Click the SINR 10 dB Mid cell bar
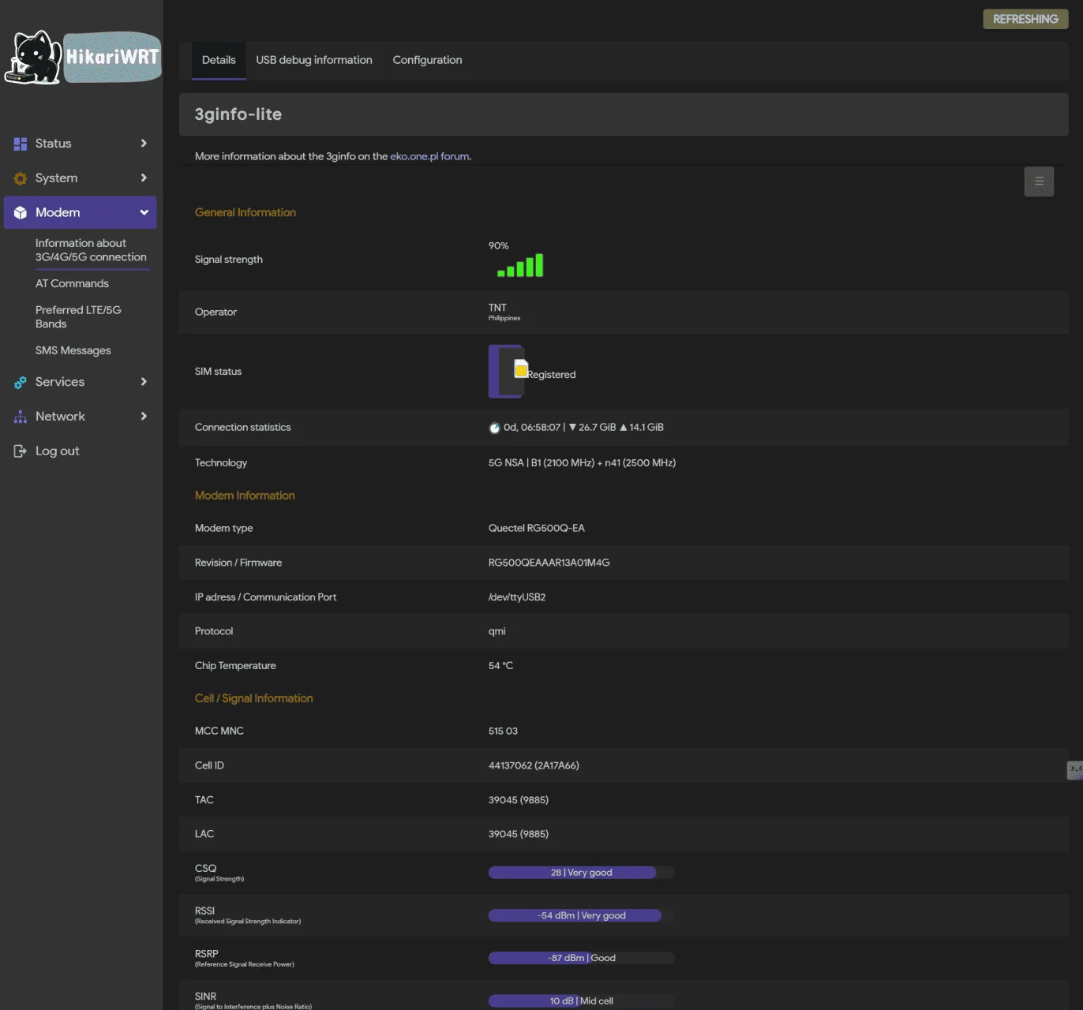The height and width of the screenshot is (1010, 1083). tap(581, 1001)
